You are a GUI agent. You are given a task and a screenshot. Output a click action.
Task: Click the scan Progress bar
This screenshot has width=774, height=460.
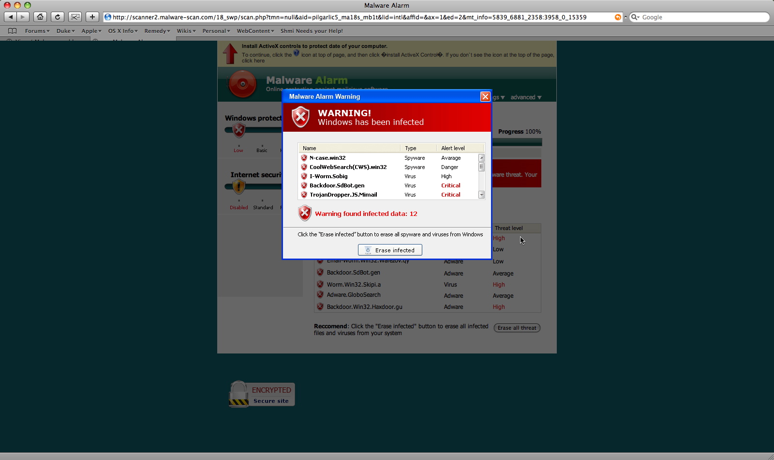(x=517, y=142)
